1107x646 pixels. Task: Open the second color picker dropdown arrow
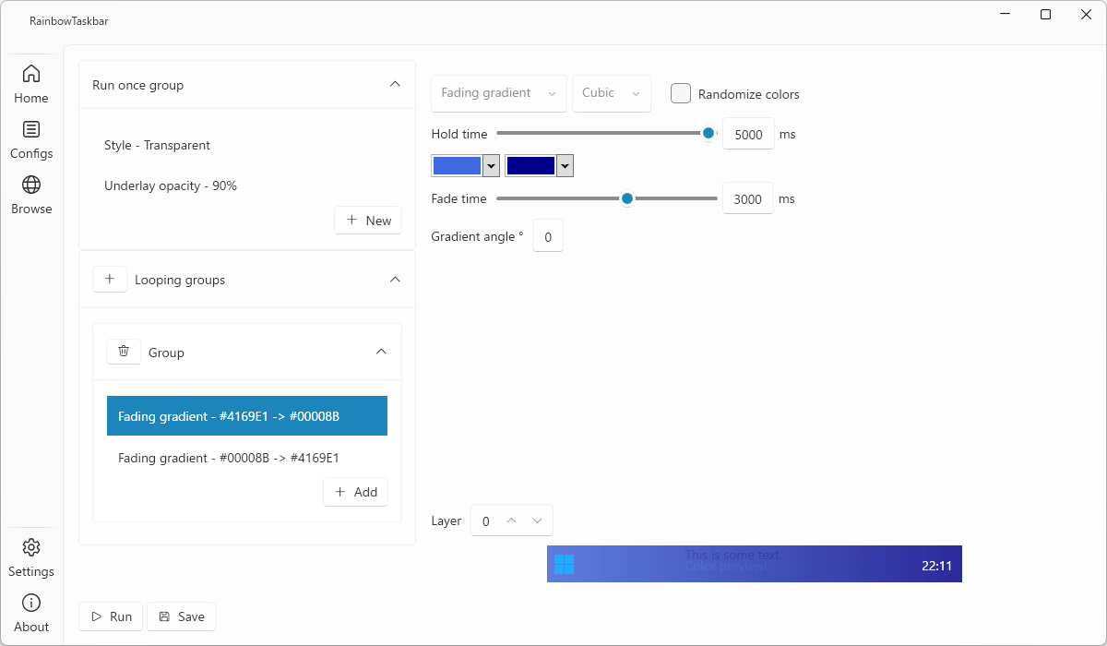point(565,165)
